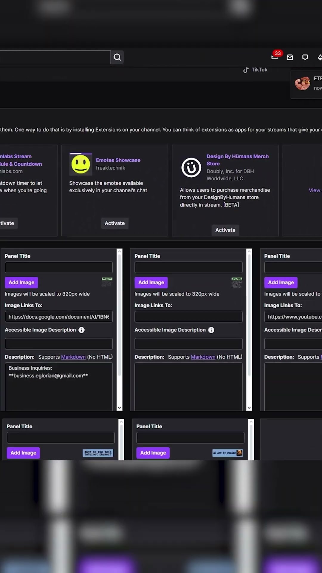
Task: Open notifications with the 33 badge
Action: point(275,57)
